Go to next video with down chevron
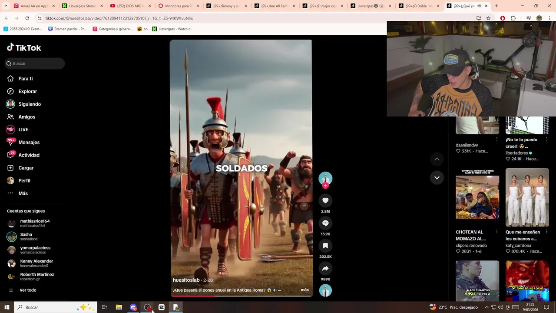 click(x=437, y=177)
